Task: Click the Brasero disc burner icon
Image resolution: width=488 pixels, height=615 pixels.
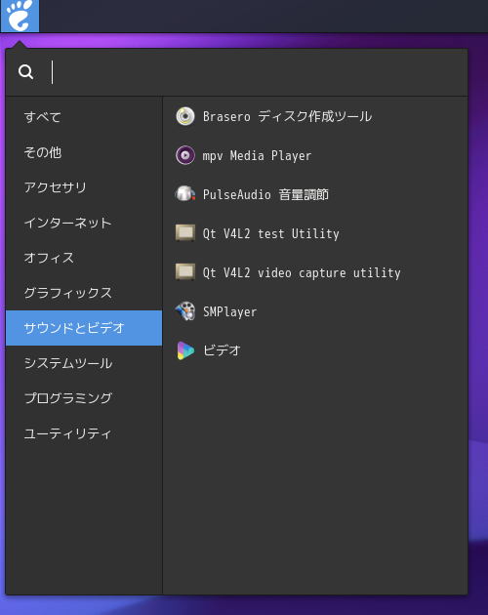Action: [x=185, y=116]
